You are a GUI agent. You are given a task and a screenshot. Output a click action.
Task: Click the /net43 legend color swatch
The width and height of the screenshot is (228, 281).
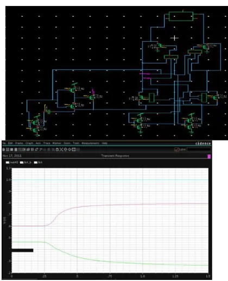click(8, 162)
